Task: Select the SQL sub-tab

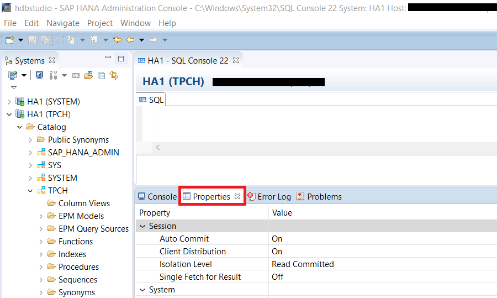Action: (x=151, y=100)
